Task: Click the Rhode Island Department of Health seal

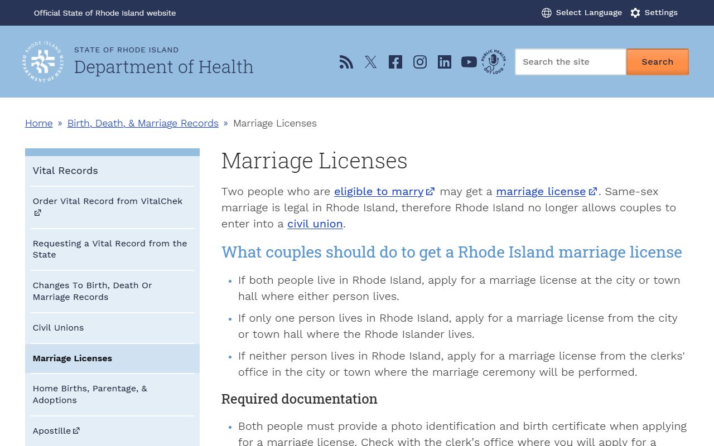Action: pos(44,61)
